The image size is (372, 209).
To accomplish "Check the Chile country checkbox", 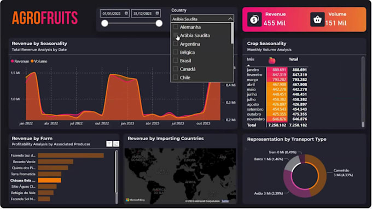I will pyautogui.click(x=176, y=77).
